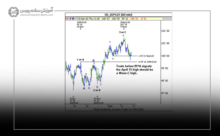Click the down arrow under '20 Bars' label
The height and width of the screenshot is (136, 220).
[x=80, y=28]
